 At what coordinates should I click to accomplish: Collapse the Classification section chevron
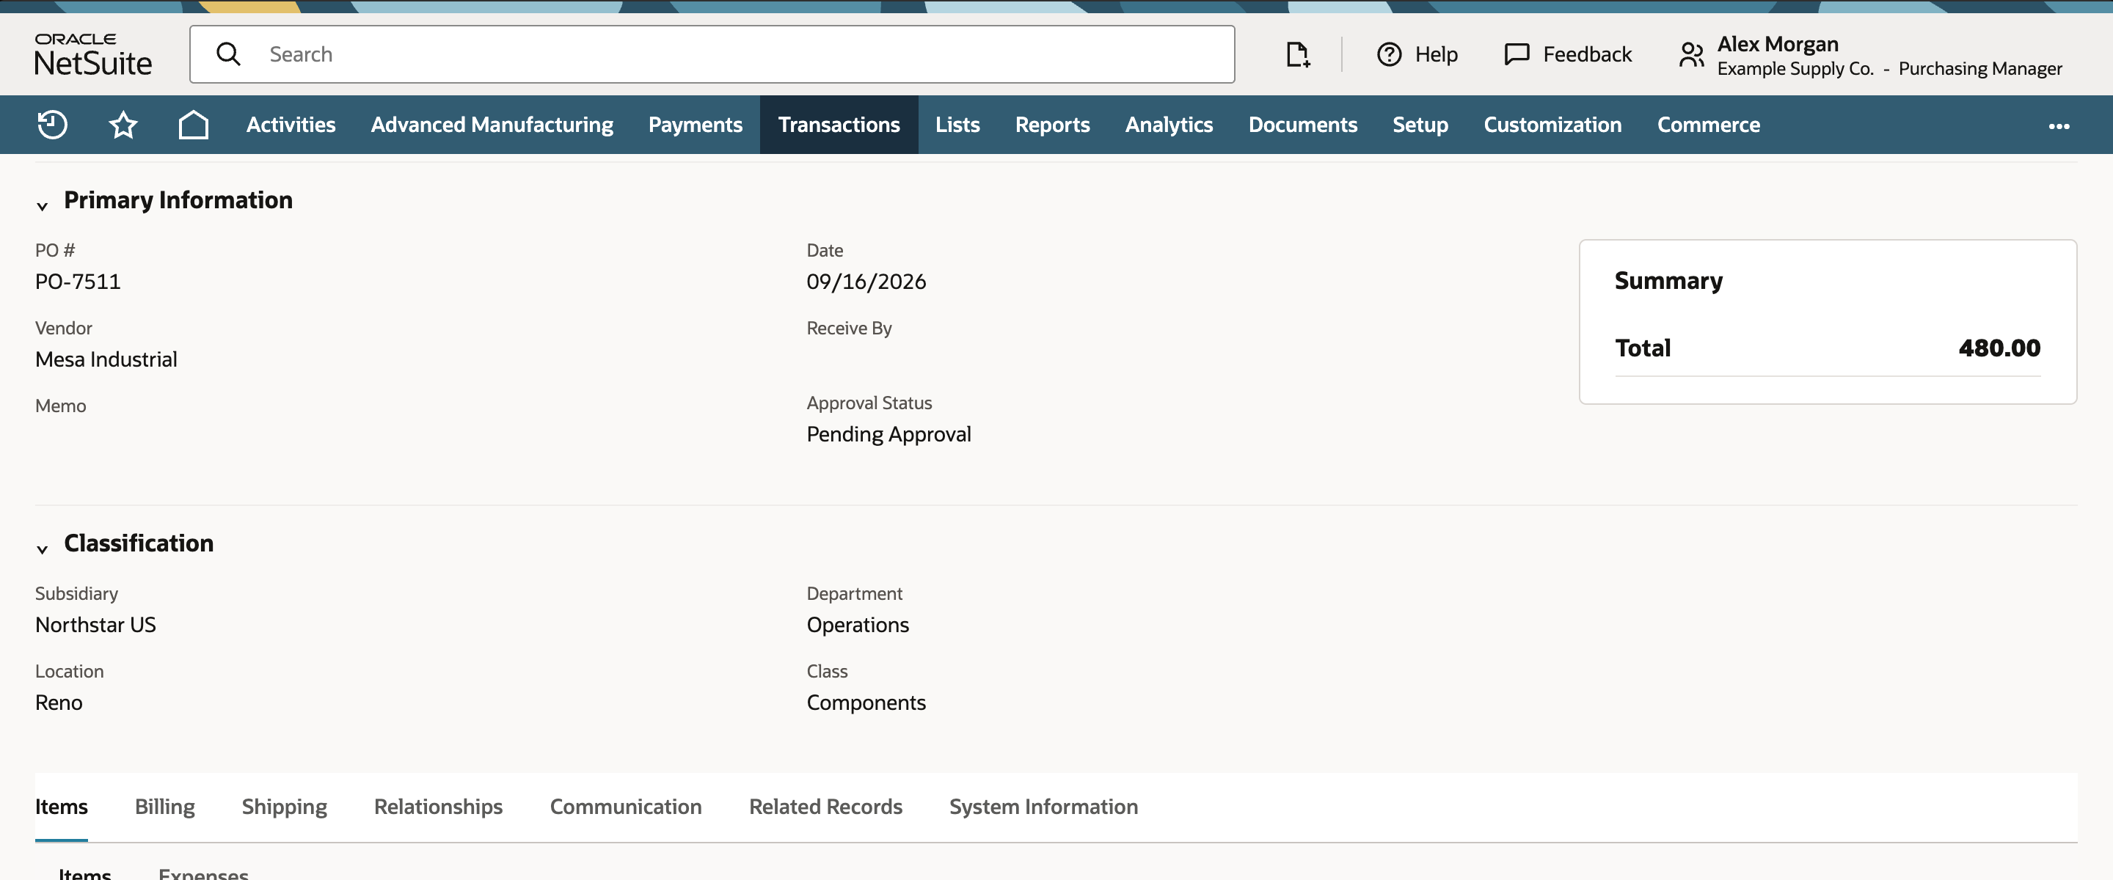click(x=42, y=549)
